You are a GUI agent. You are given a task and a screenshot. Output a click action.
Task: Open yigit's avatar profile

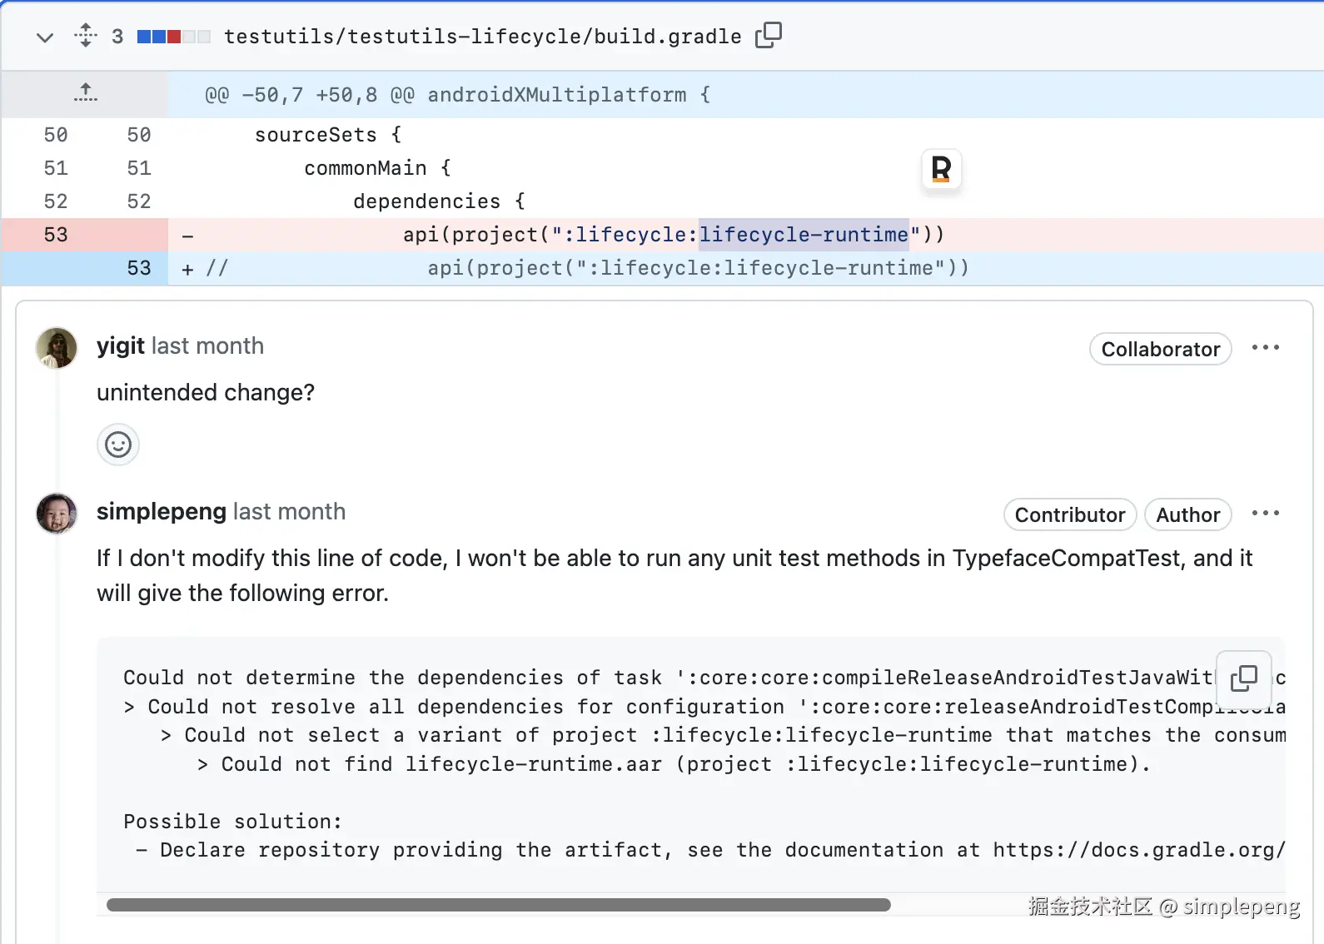point(57,348)
